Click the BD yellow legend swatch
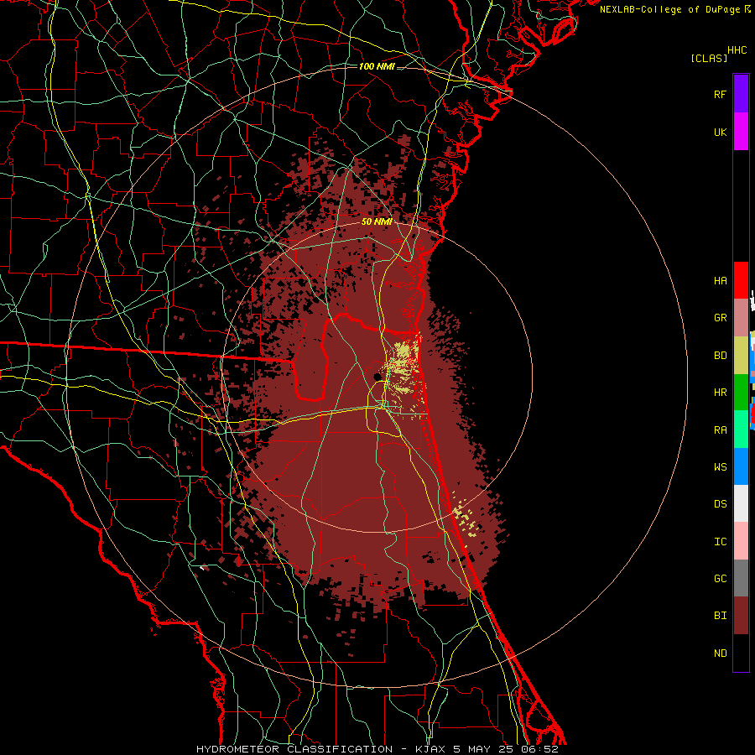The image size is (755, 755). click(x=741, y=356)
